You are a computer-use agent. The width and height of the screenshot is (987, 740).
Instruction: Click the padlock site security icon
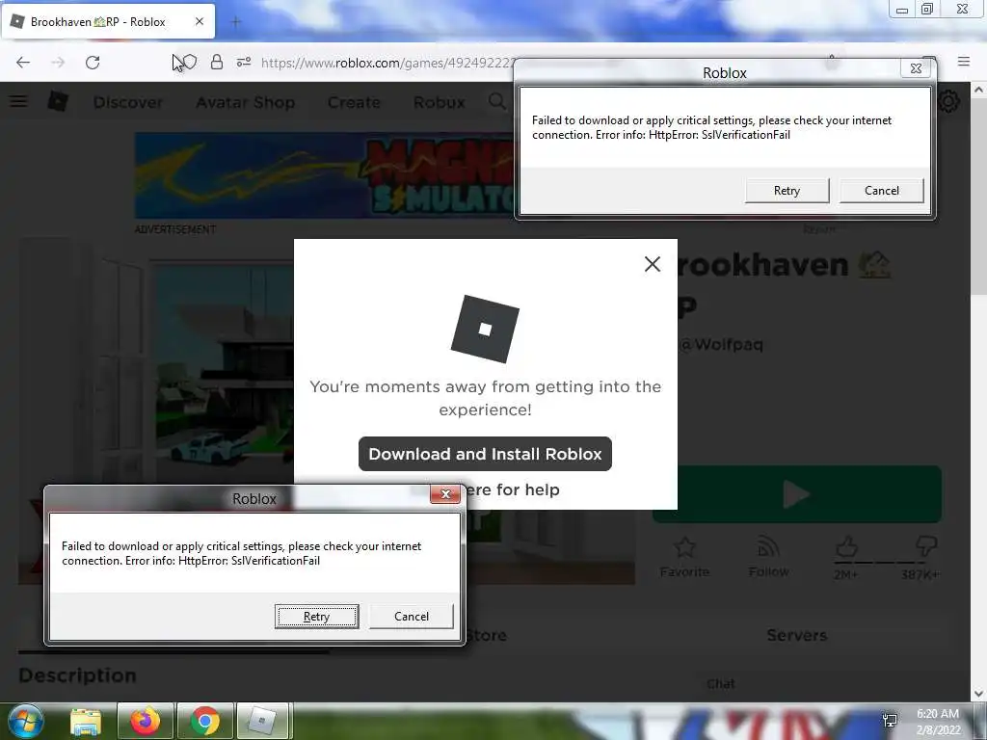click(217, 63)
